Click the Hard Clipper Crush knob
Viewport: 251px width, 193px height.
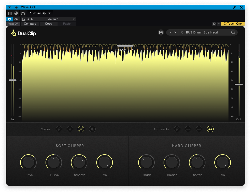click(x=146, y=162)
